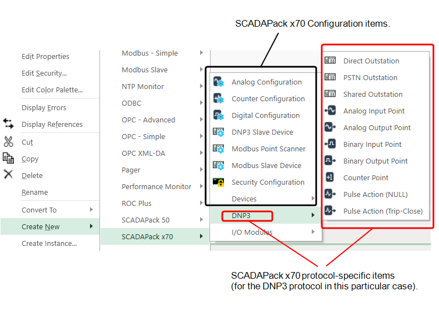Click the Pulse Action (Trip-Close) icon
This screenshot has height=316, width=439.
click(x=330, y=210)
